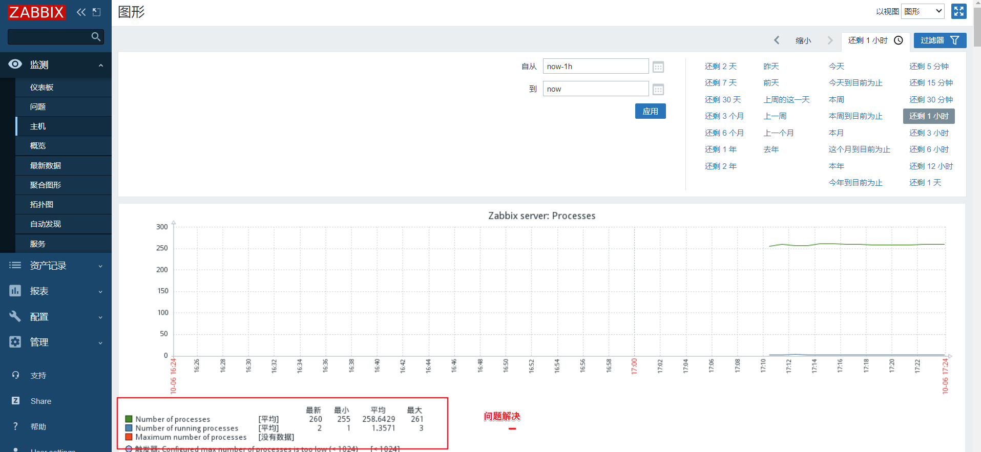Image resolution: width=981 pixels, height=452 pixels.
Task: Click the 管理 gear icon
Action: tap(15, 342)
